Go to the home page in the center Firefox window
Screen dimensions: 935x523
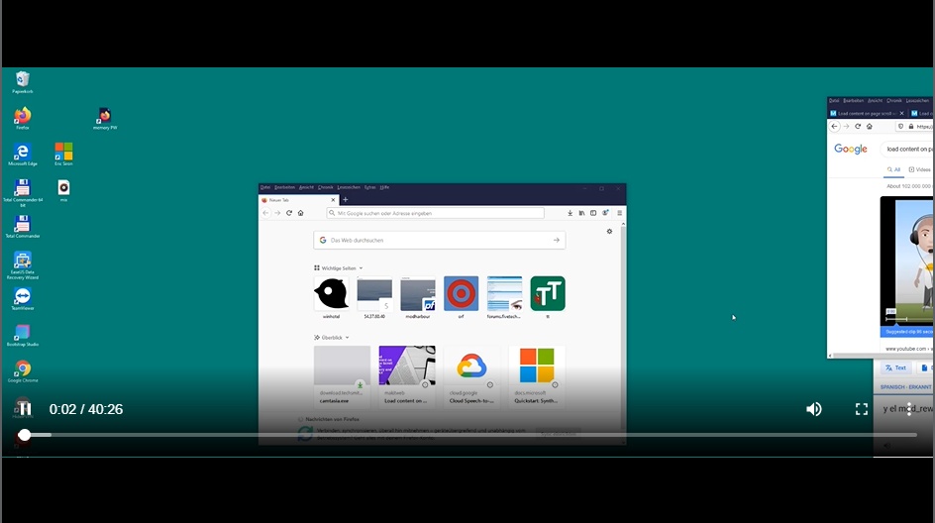pos(300,213)
